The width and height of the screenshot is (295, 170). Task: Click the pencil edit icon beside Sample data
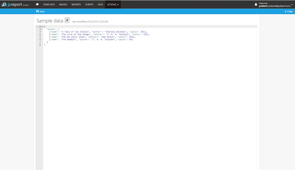tap(67, 20)
